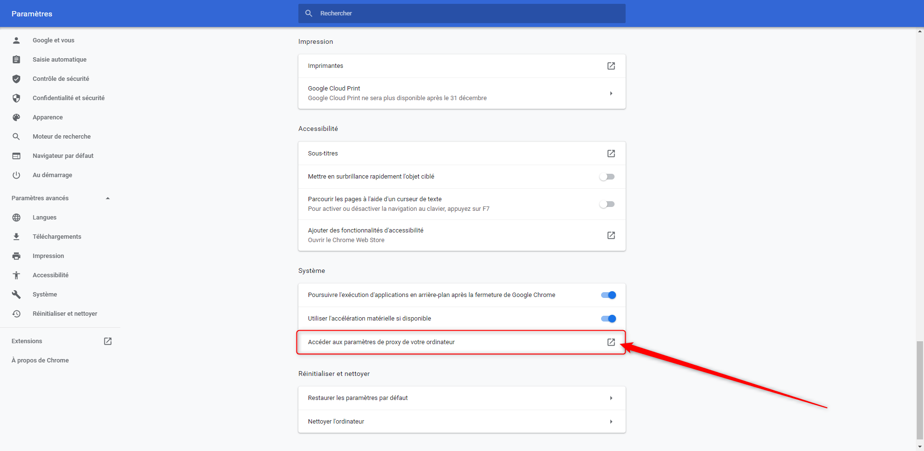The height and width of the screenshot is (451, 924).
Task: Collapse the Paramètres avancés section
Action: coord(108,198)
